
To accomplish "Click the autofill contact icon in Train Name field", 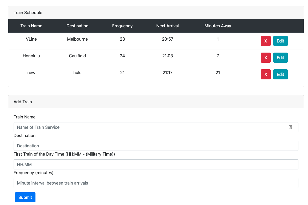I will point(290,127).
